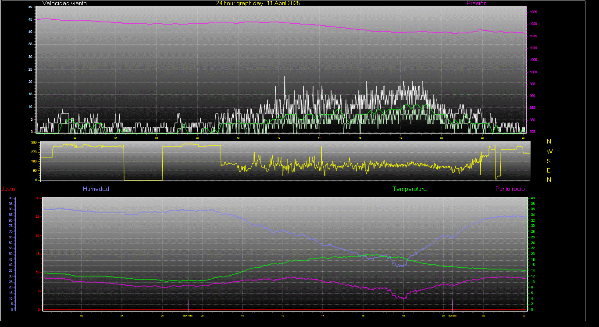Screen dimensions: 599x327
Task: Click "360" on the wind direction axis
Action: 34,143
